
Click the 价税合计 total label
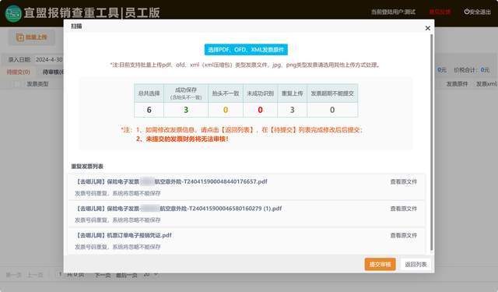pyautogui.click(x=466, y=70)
